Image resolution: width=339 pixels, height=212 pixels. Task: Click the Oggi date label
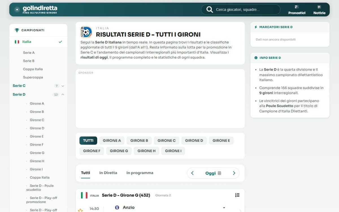click(x=210, y=173)
